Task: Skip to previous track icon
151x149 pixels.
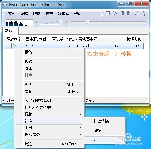Action: pyautogui.click(x=129, y=13)
